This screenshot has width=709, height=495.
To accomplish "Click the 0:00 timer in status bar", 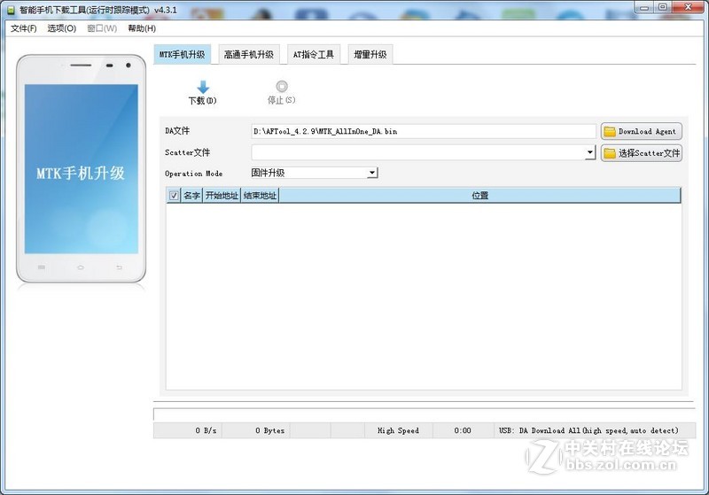I will [463, 430].
